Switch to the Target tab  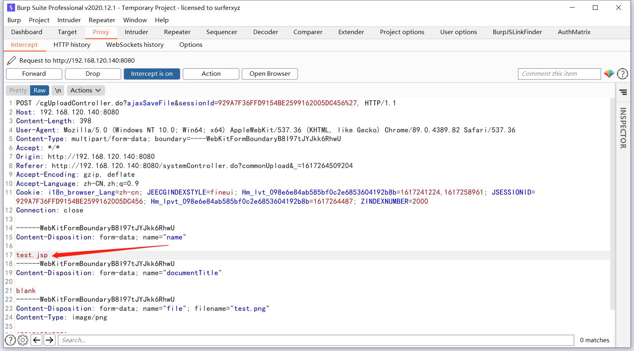(67, 32)
